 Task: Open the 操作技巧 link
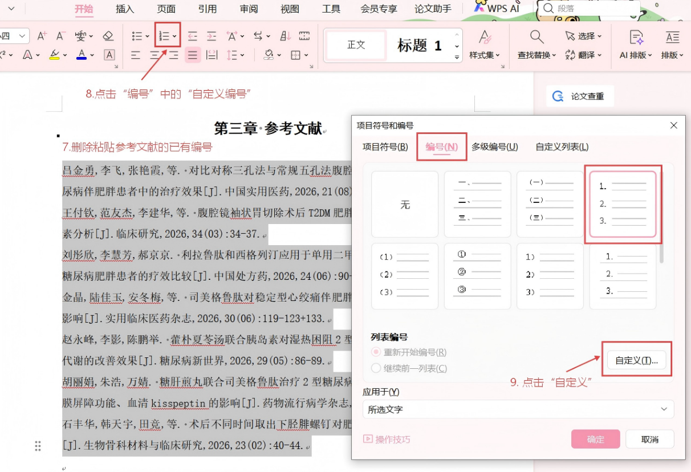pyautogui.click(x=387, y=440)
